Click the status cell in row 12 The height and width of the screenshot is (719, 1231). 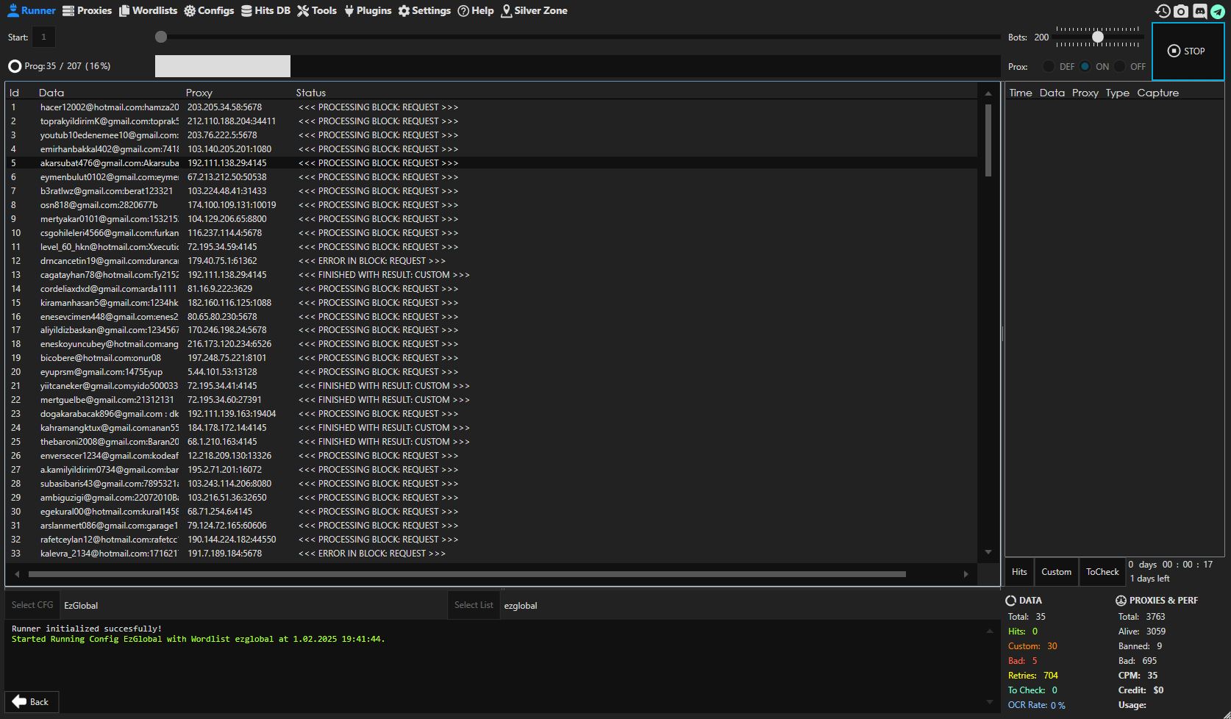[x=372, y=261]
